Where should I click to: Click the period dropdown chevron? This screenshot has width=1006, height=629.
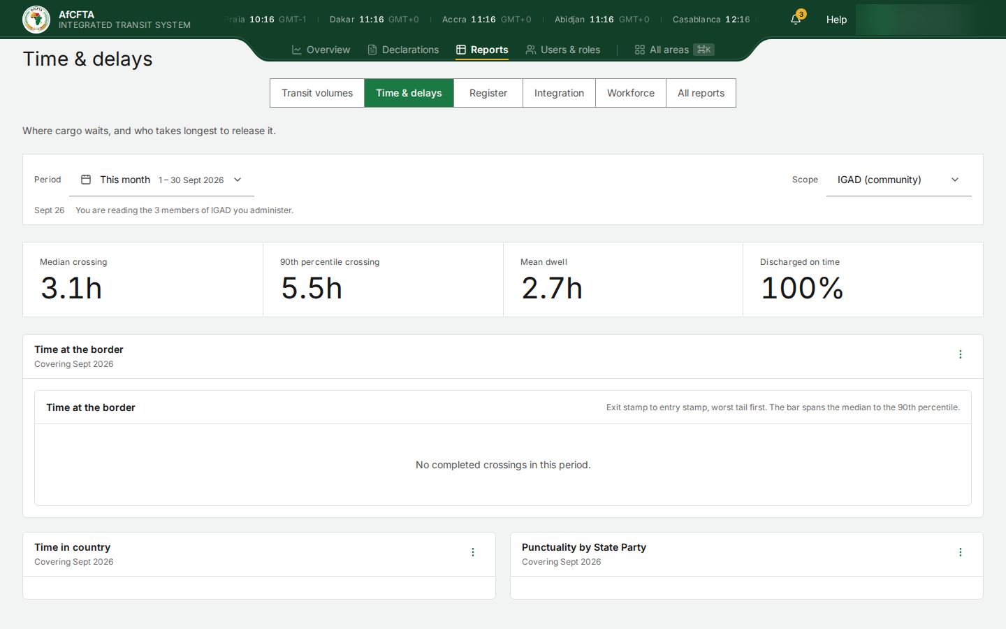tap(238, 180)
